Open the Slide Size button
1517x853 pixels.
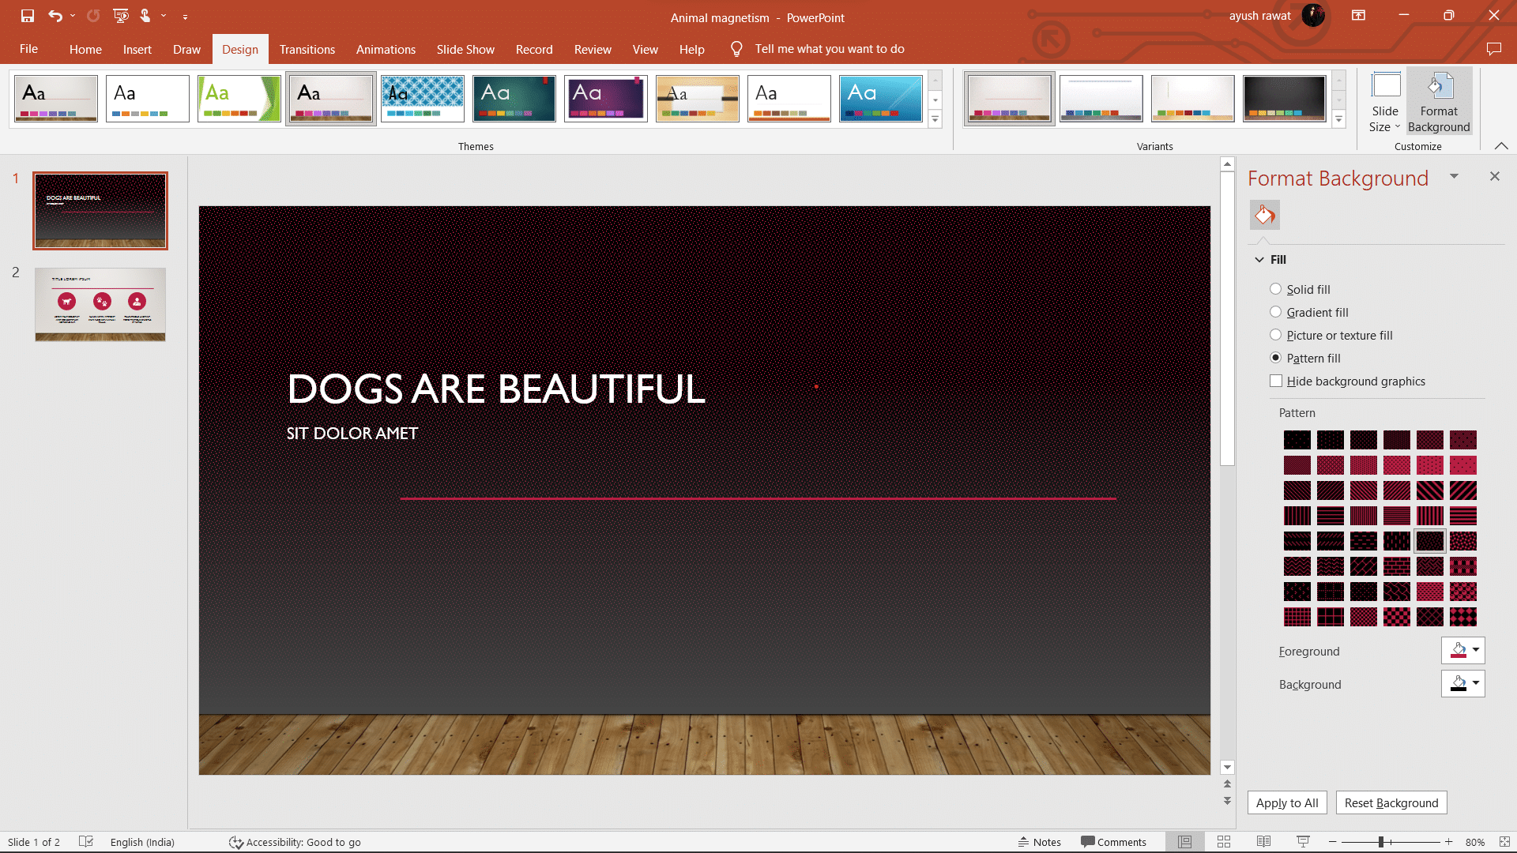coord(1384,103)
